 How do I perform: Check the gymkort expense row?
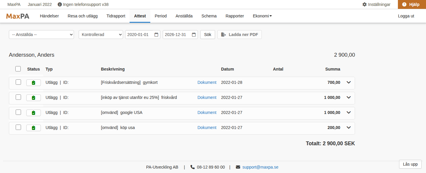pyautogui.click(x=18, y=82)
